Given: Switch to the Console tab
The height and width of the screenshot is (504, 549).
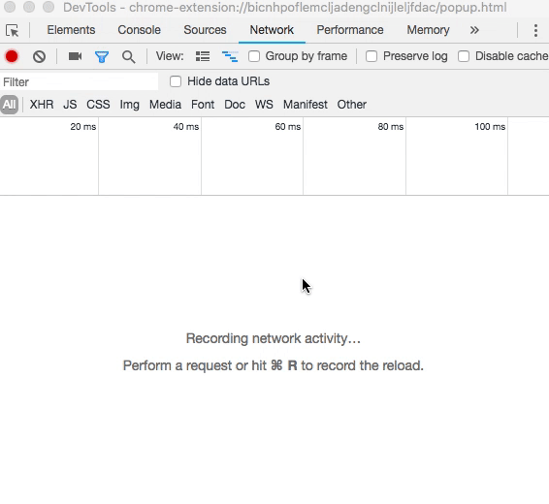Looking at the screenshot, I should (x=139, y=30).
